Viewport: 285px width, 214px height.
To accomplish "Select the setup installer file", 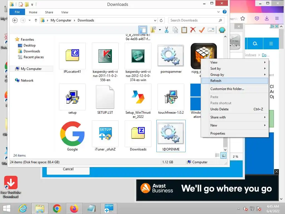I will [72, 99].
